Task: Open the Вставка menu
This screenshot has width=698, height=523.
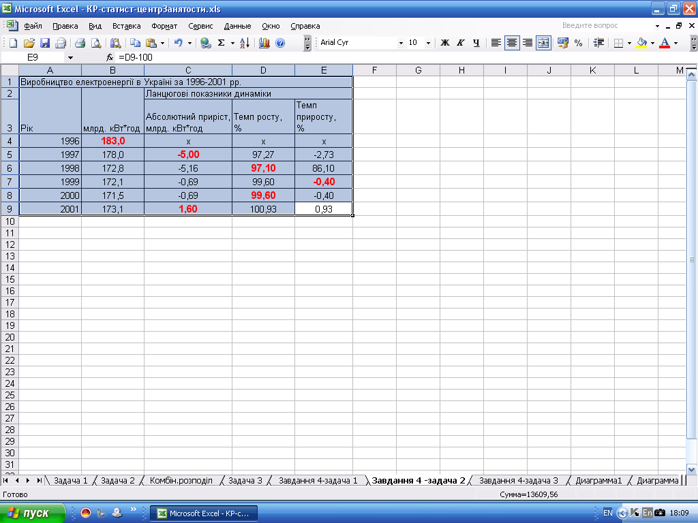Action: point(126,26)
